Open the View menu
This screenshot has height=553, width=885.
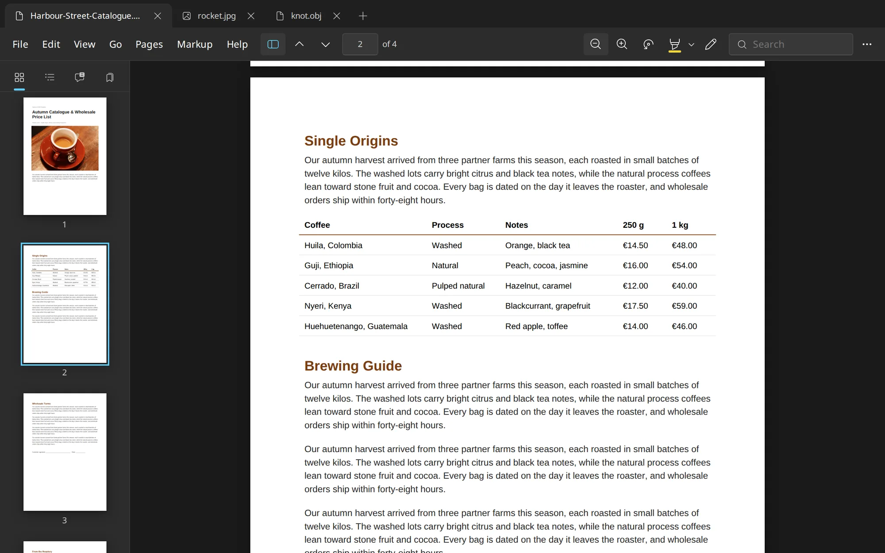click(85, 44)
